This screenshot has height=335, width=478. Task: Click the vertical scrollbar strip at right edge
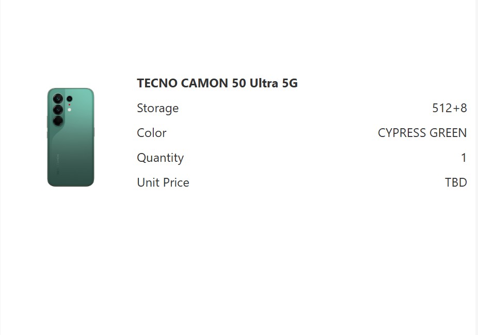click(x=476, y=167)
